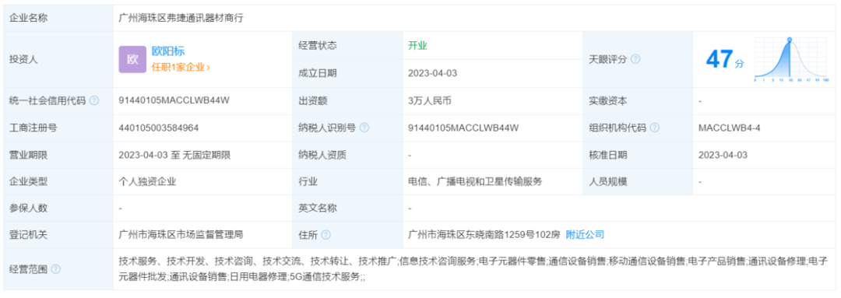Screen dimensions: 841x298
Task: Open help icon next to 天眼评分
Action: (635, 59)
